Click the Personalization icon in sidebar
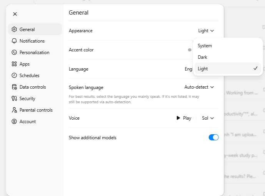The height and width of the screenshot is (196, 265). tap(14, 53)
